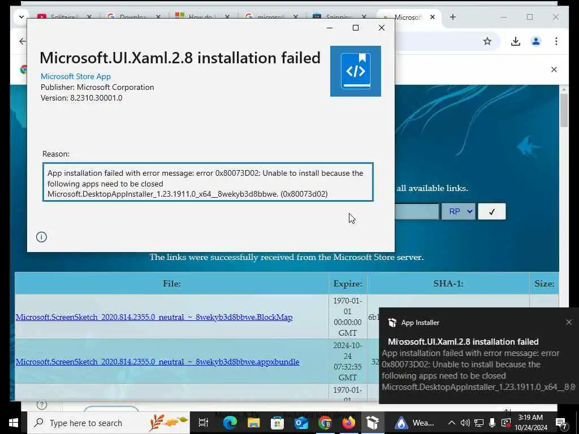Expand Chrome's tab search dropdown
579x434 pixels.
(x=21, y=16)
